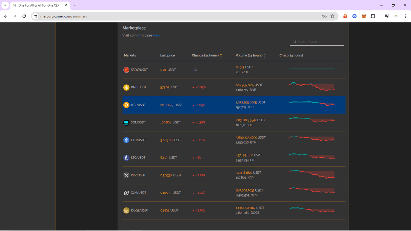Image resolution: width=411 pixels, height=231 pixels.
Task: Click the SRDC change 0%
Action: coord(195,70)
